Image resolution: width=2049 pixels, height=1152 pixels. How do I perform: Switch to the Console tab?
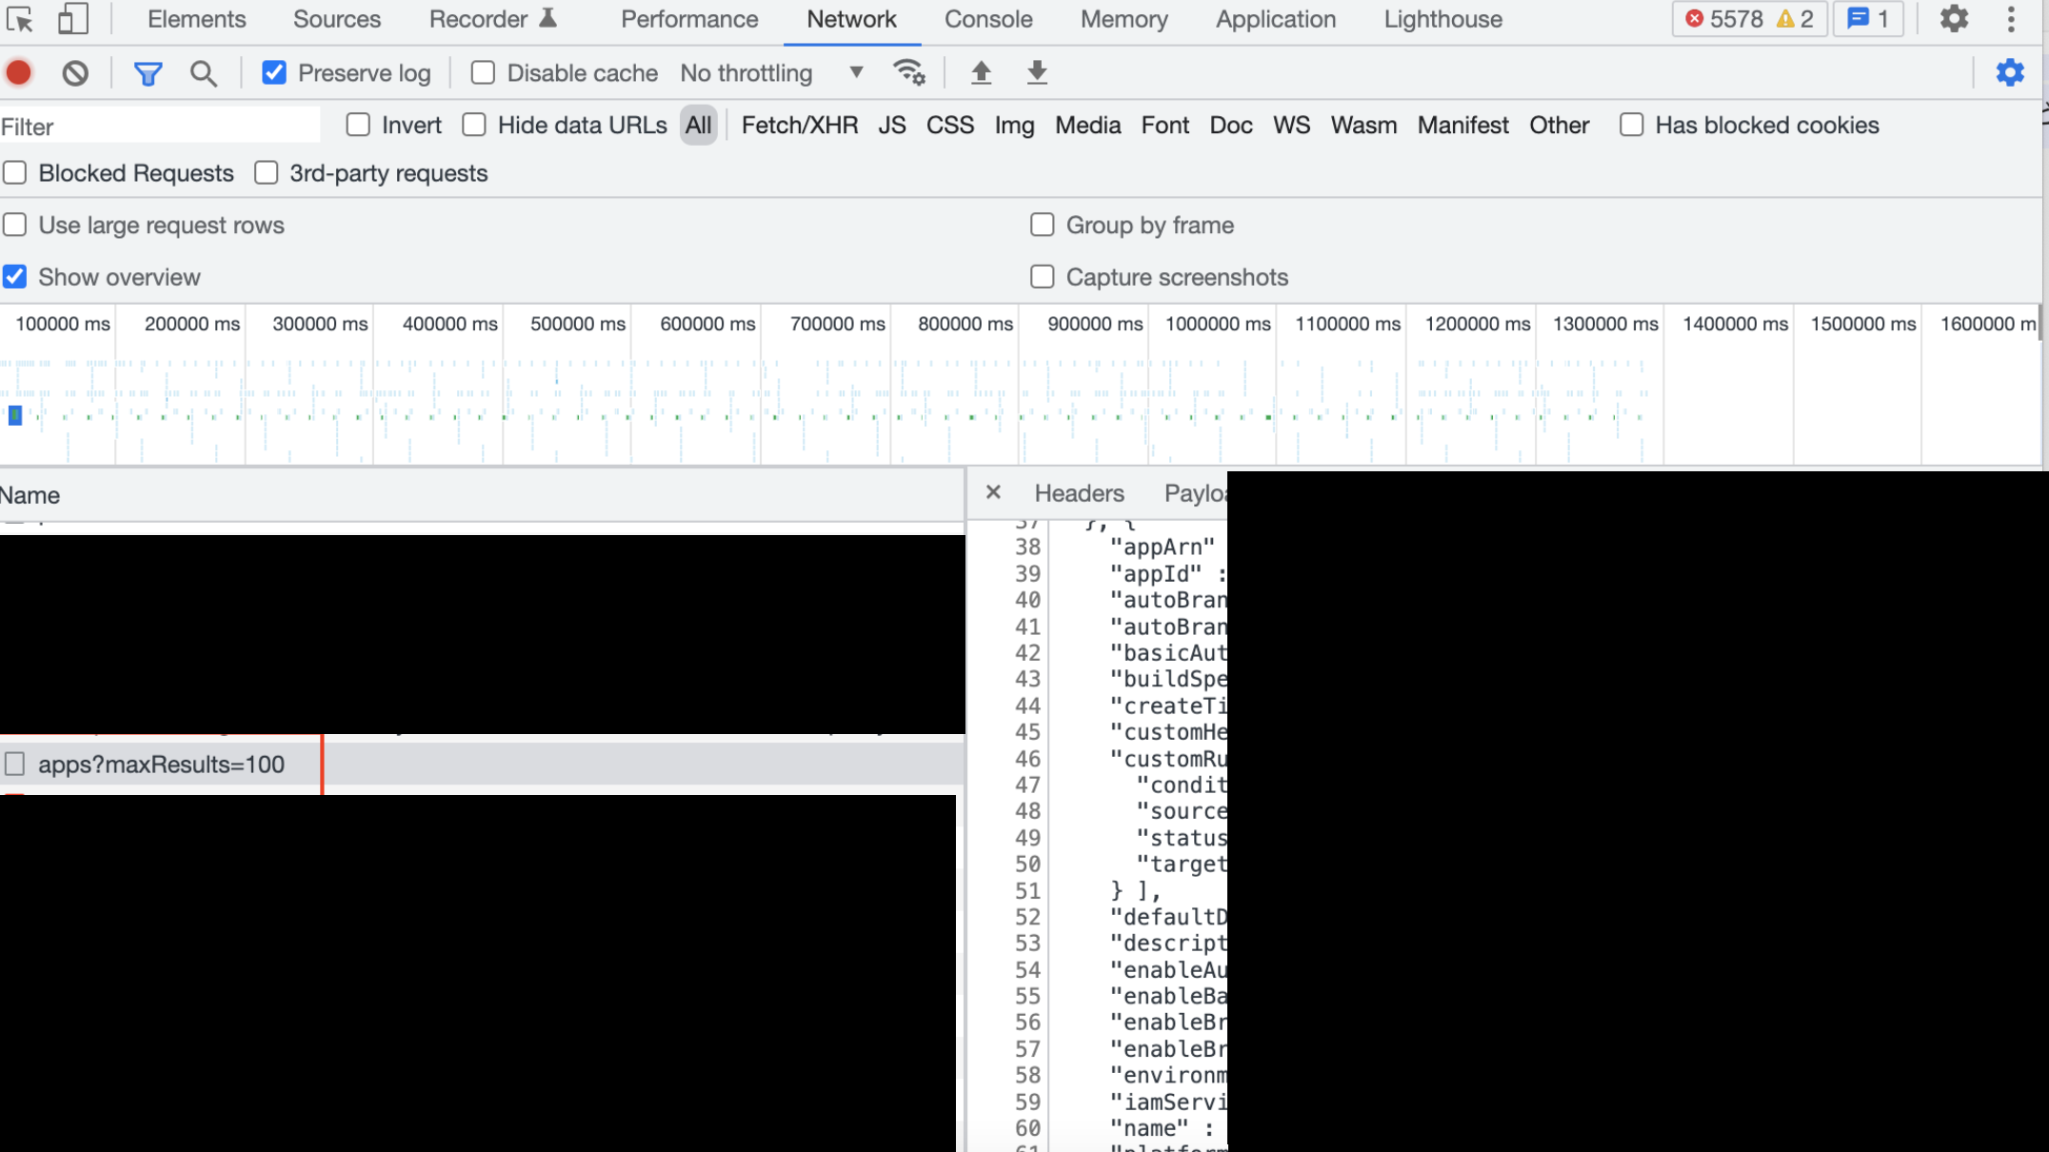coord(988,19)
